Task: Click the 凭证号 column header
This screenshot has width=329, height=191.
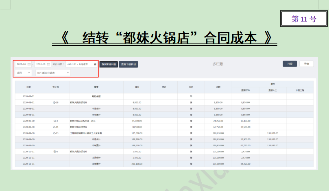Action: coord(56,87)
